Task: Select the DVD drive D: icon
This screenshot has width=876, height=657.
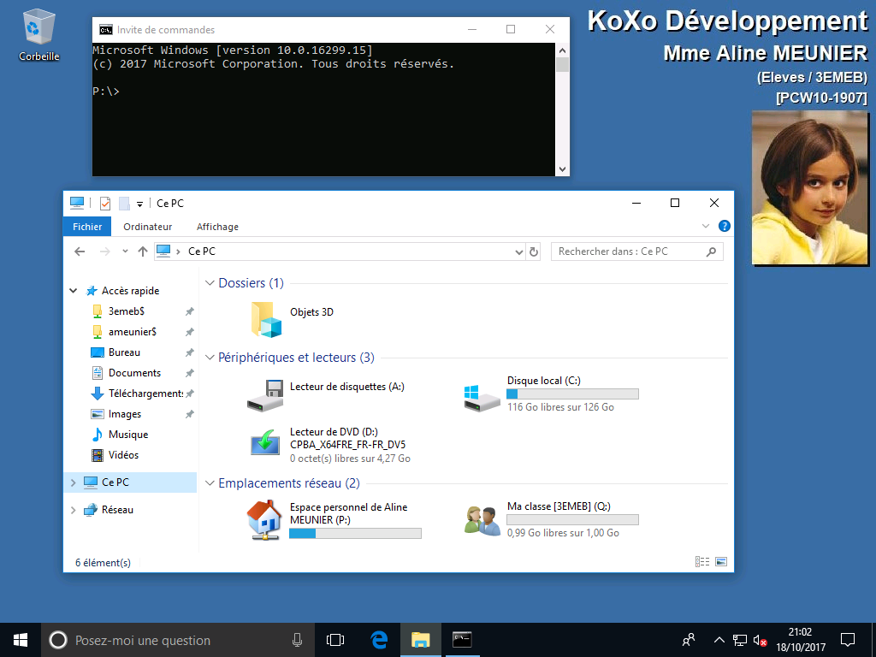Action: tap(265, 442)
